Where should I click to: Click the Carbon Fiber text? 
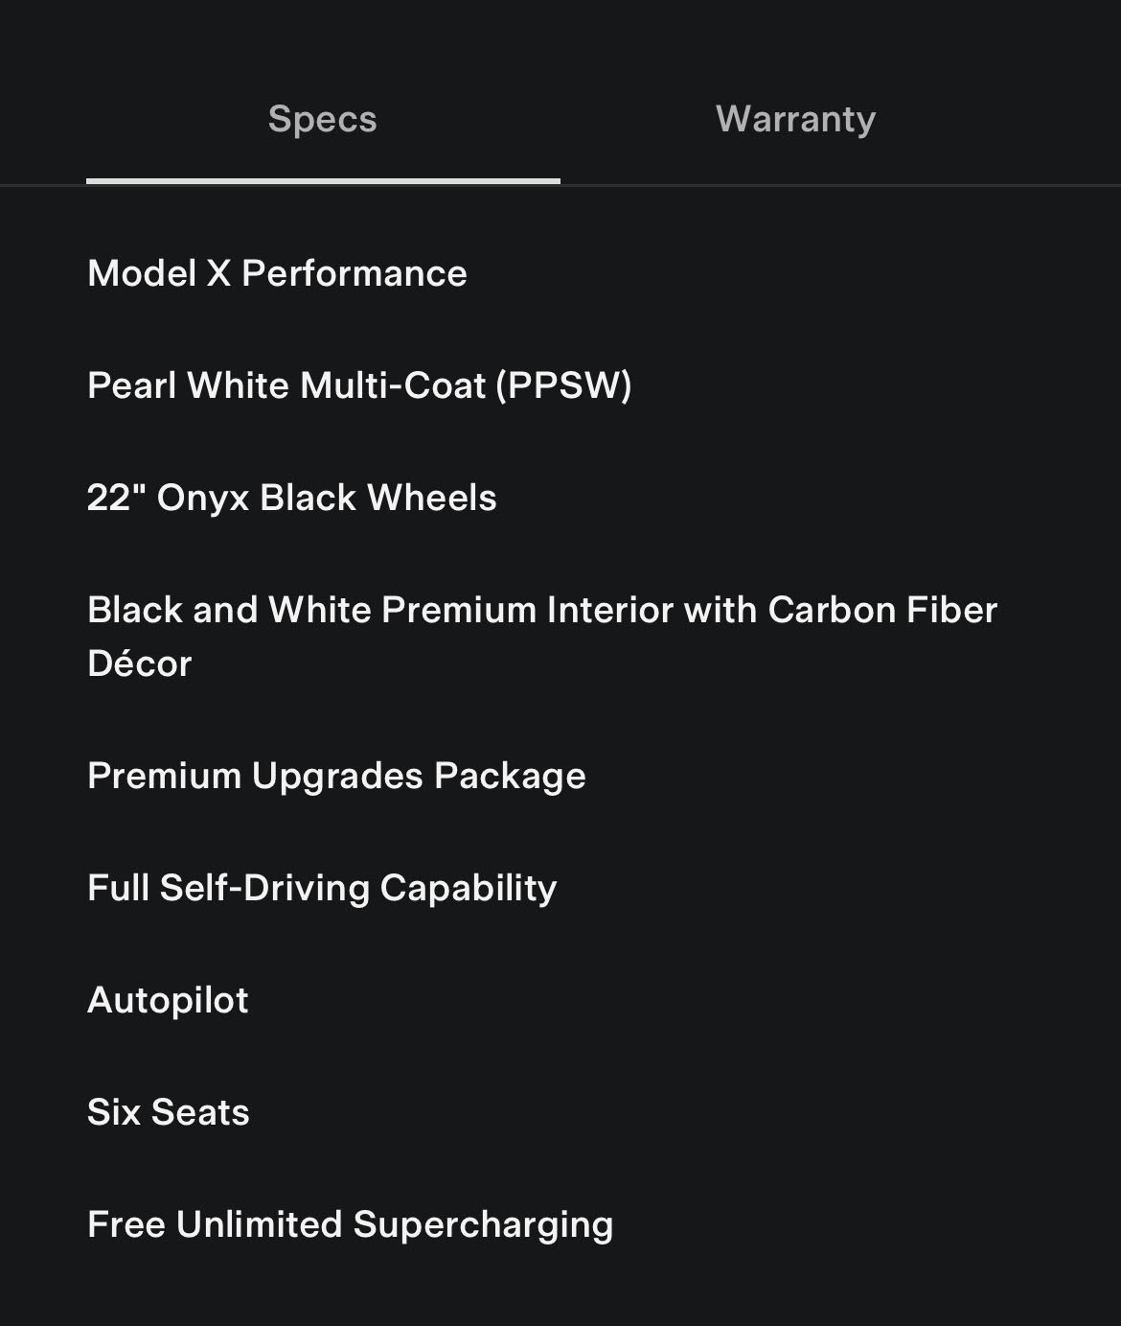(x=882, y=610)
